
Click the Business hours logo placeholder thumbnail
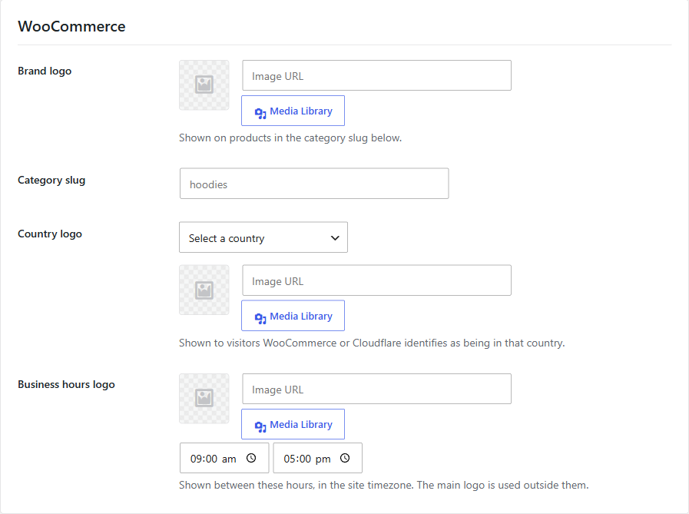204,398
